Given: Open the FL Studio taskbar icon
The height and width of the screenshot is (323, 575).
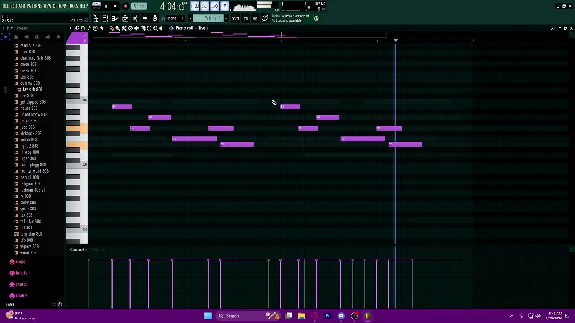Looking at the screenshot, I should (367, 316).
